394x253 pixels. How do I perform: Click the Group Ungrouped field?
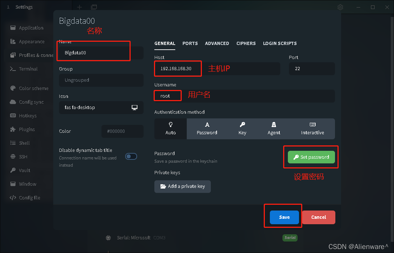click(x=101, y=80)
